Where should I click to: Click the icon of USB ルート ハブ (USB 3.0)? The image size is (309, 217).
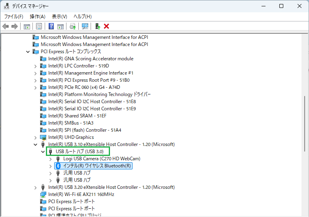point(50,152)
